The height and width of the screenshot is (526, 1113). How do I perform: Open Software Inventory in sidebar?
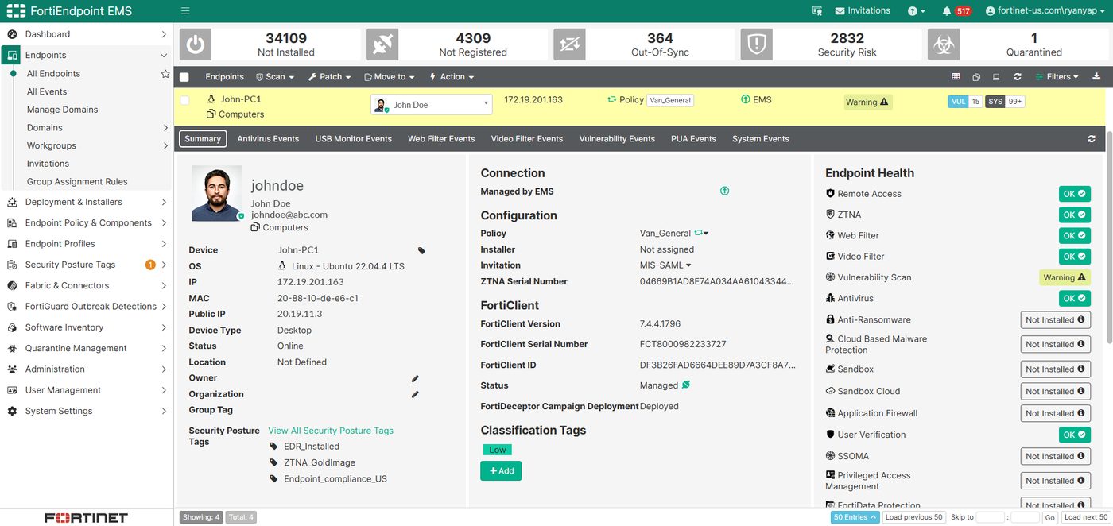coord(87,327)
